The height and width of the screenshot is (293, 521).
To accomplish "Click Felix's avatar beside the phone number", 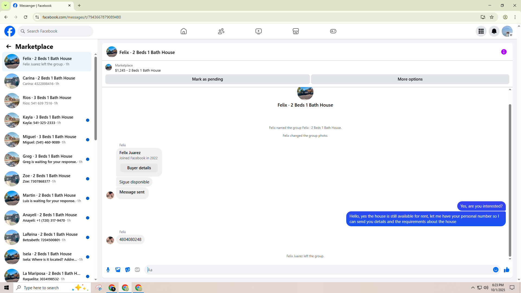I will pyautogui.click(x=110, y=240).
